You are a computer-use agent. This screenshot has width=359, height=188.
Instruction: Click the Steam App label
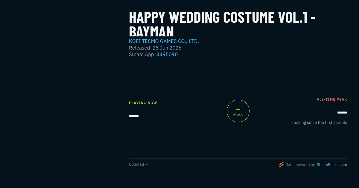click(x=142, y=54)
